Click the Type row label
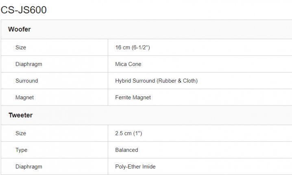292x175 pixels. point(21,150)
